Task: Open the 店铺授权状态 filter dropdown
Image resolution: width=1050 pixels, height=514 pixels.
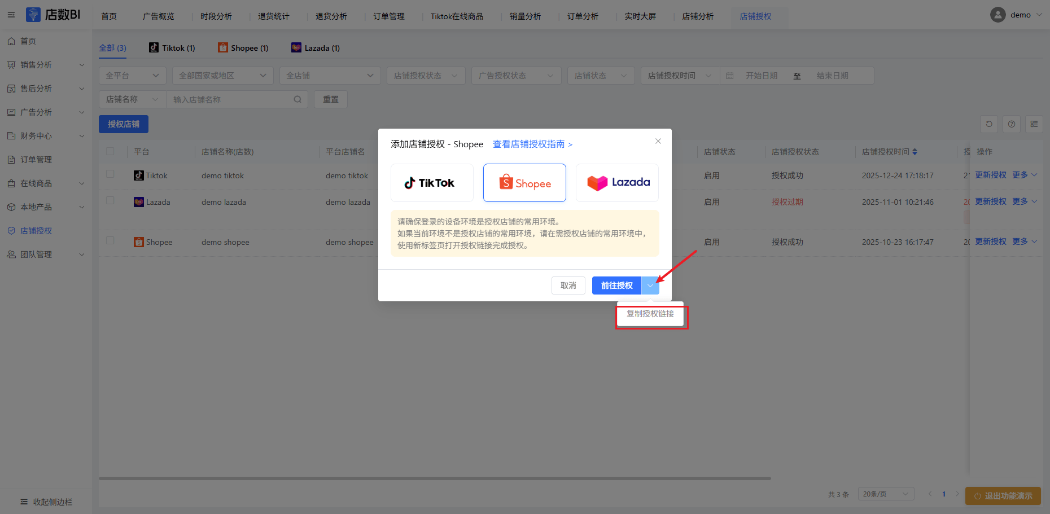Action: 426,76
